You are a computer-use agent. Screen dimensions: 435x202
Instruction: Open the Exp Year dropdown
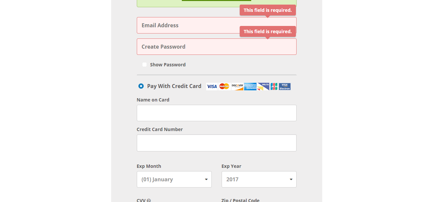(x=259, y=179)
